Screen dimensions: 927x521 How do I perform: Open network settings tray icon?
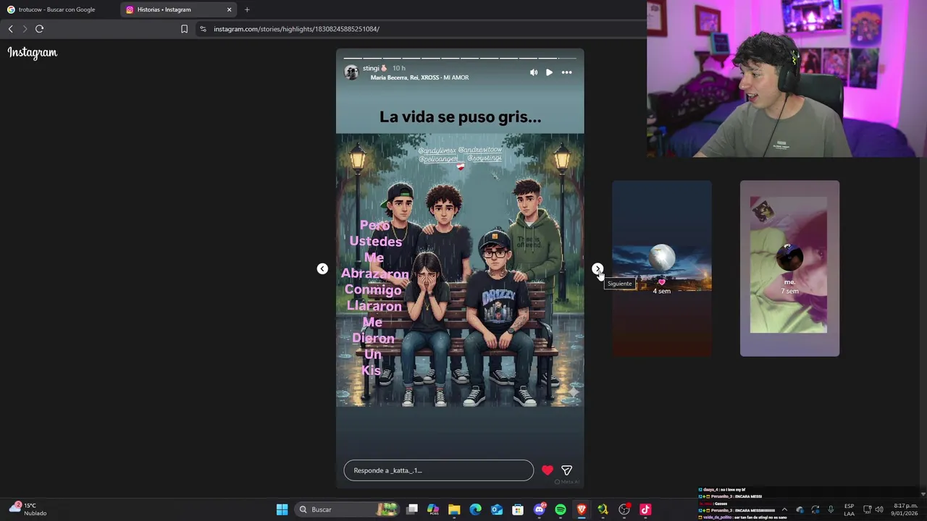pyautogui.click(x=867, y=509)
